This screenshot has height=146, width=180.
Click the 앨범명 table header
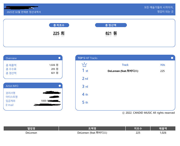click(31, 128)
